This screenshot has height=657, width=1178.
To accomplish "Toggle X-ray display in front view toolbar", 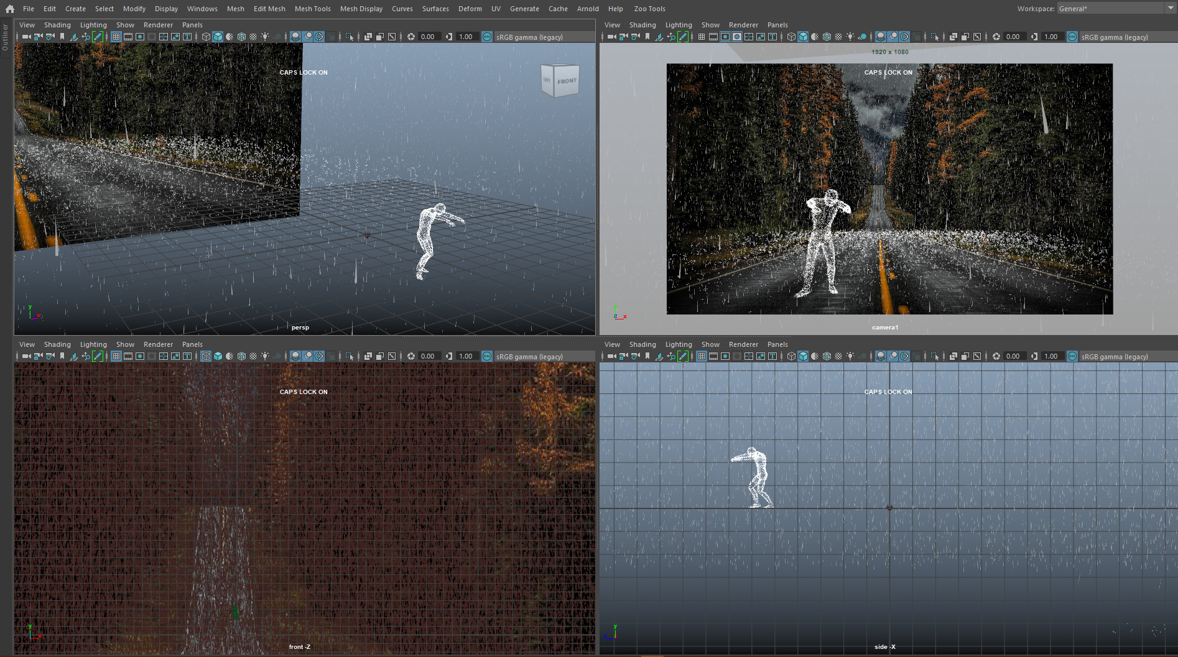I will coord(368,356).
